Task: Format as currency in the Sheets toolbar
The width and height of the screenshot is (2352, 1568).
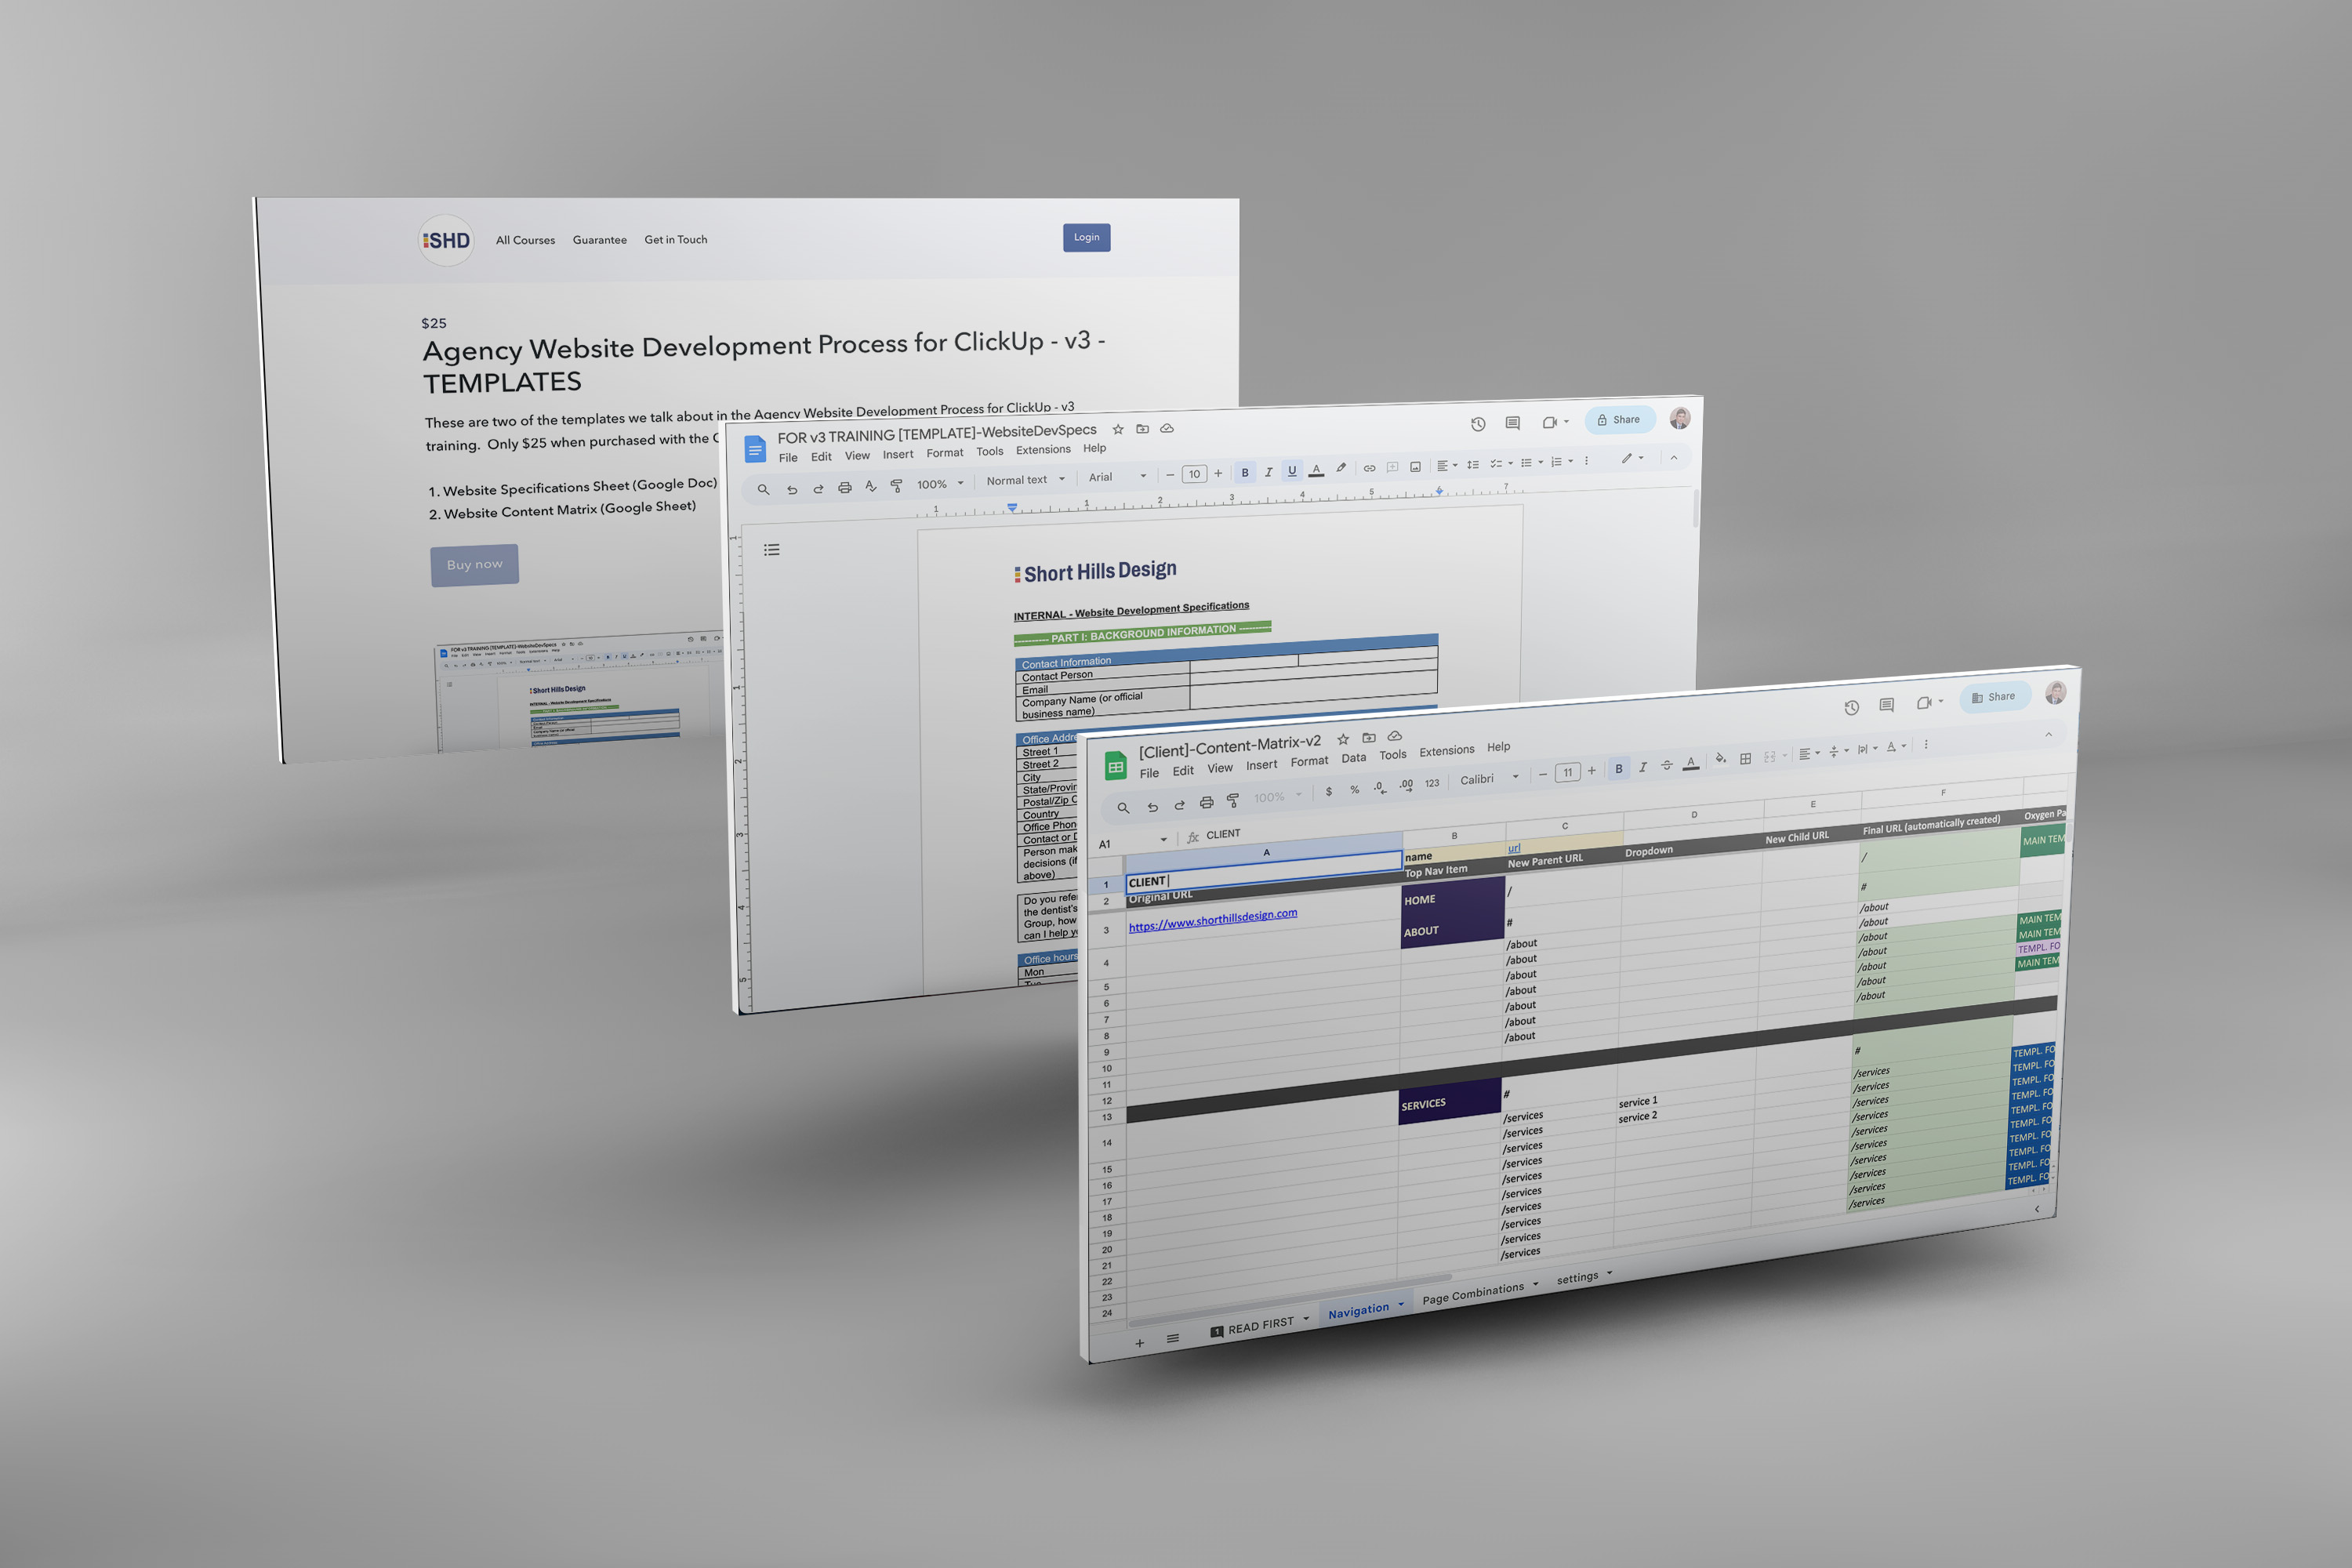Action: pyautogui.click(x=1328, y=792)
